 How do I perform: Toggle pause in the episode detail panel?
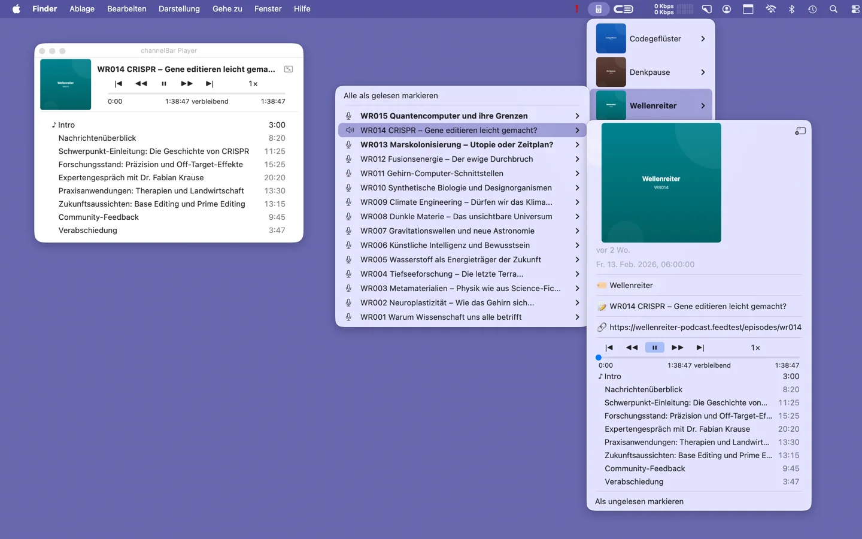coord(654,347)
